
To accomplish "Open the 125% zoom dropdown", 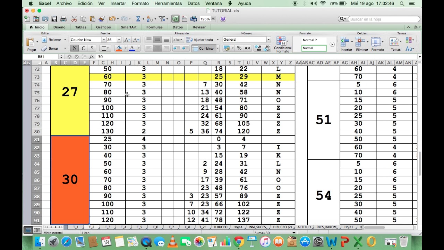I will click(213, 19).
